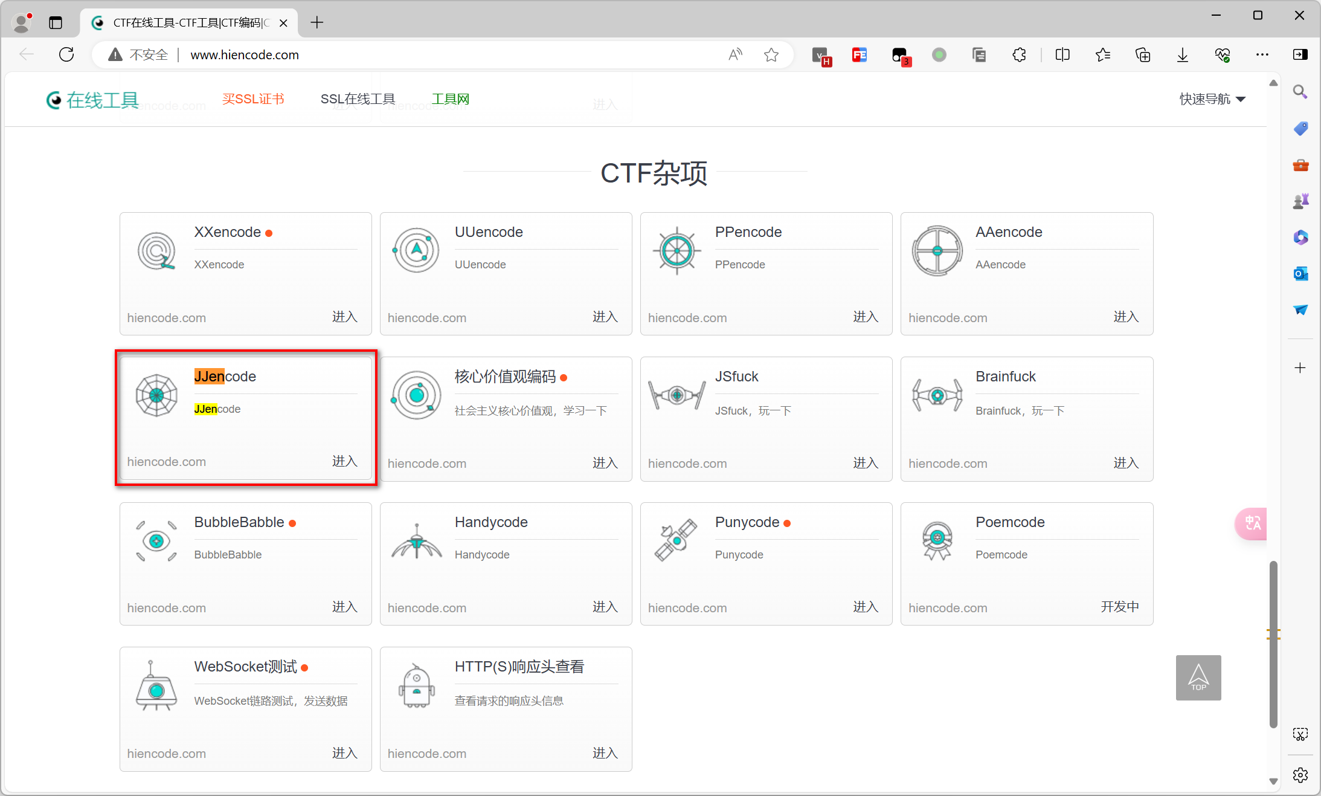Open Outlook from the Edge sidebar
Viewport: 1321px width, 796px height.
pos(1300,273)
